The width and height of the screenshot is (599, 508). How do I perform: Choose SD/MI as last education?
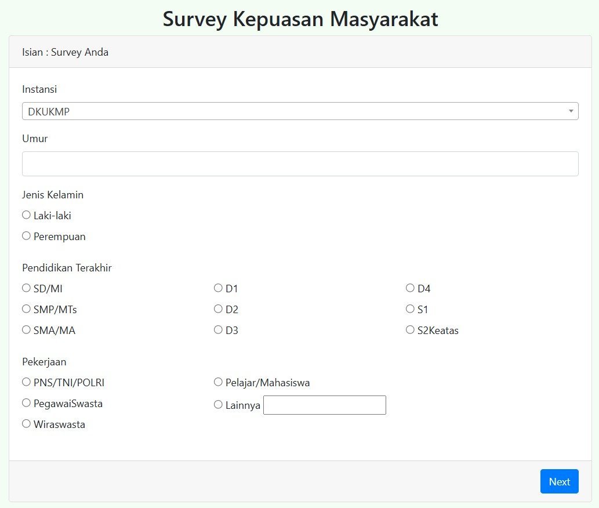pos(26,288)
